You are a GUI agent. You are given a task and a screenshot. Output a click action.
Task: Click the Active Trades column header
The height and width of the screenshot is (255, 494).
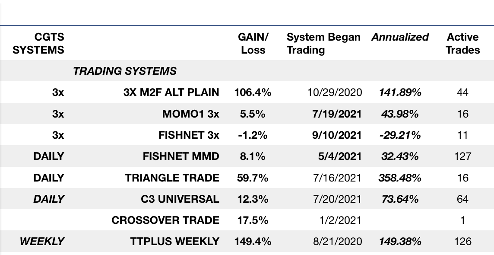tap(462, 43)
